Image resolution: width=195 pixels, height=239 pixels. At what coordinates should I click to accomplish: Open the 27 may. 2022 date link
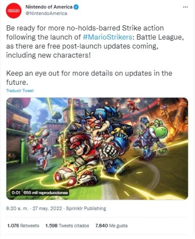47,208
